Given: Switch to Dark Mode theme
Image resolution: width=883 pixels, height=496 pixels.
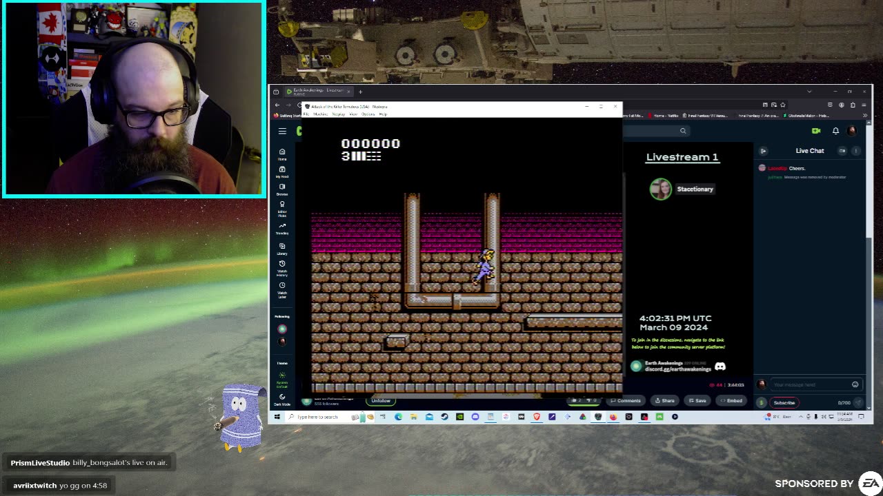Looking at the screenshot, I should [282, 400].
